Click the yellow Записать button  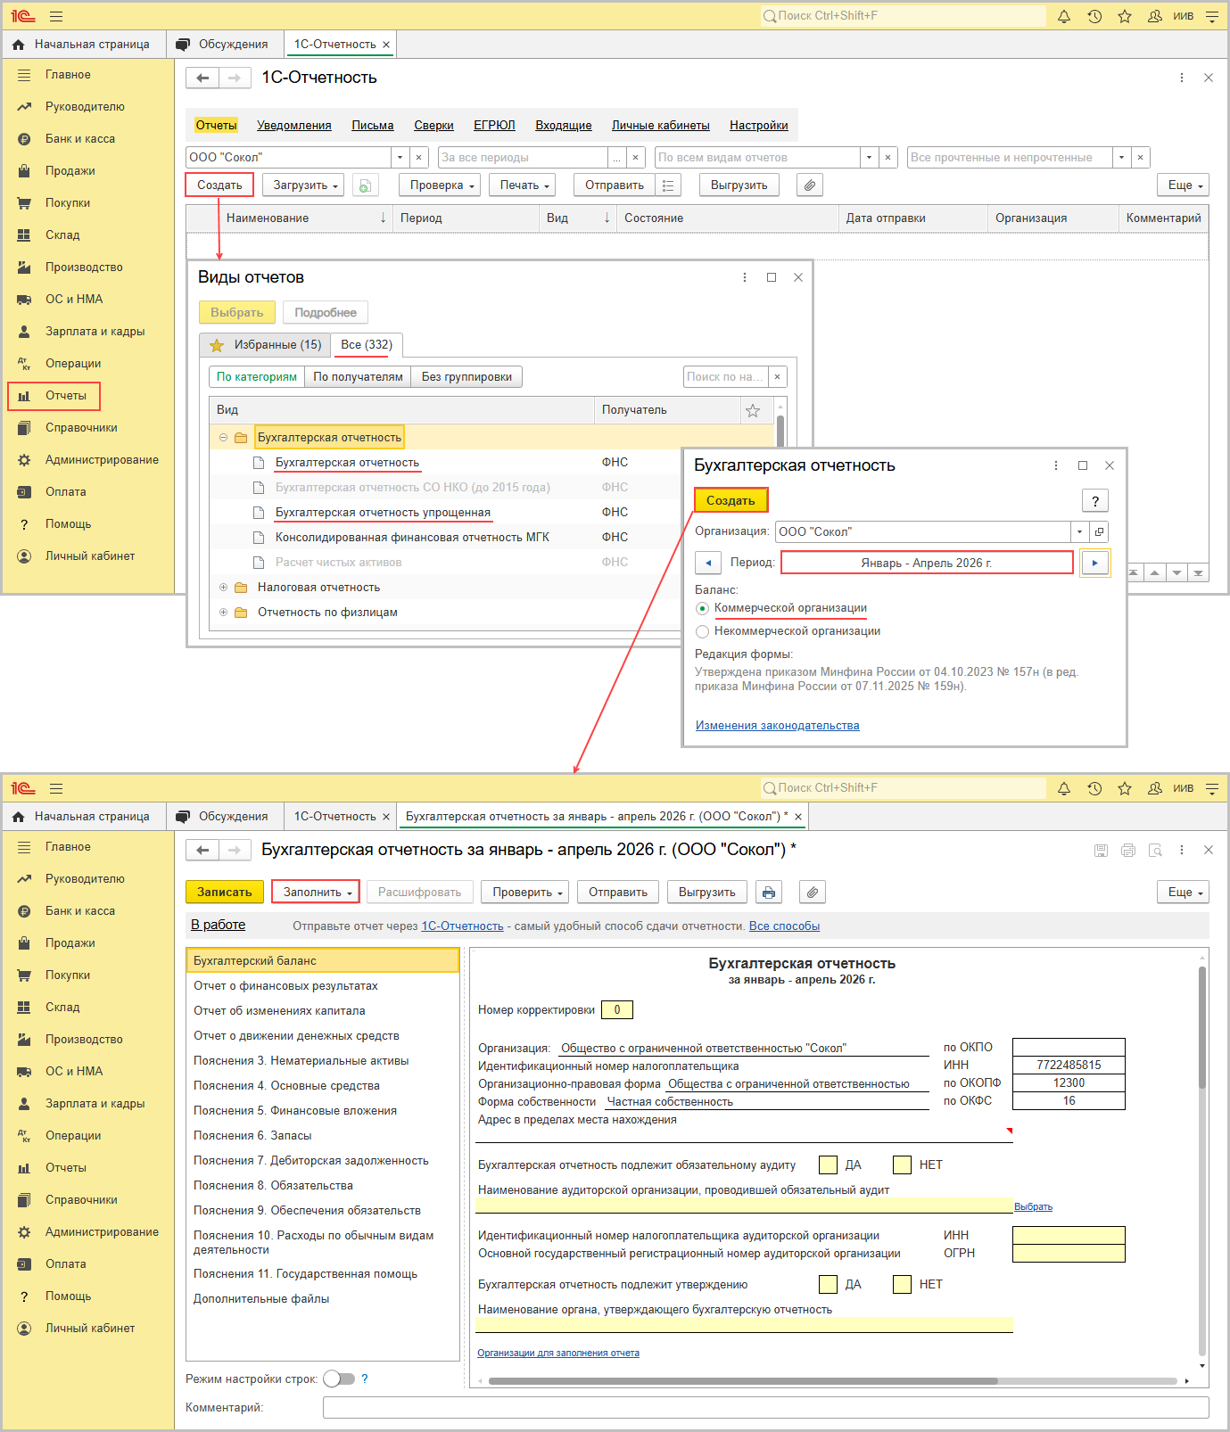[x=225, y=893]
